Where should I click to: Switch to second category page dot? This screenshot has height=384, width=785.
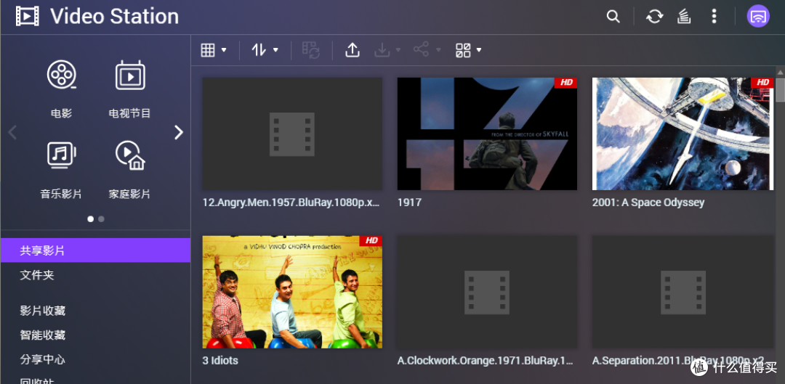[x=101, y=218]
